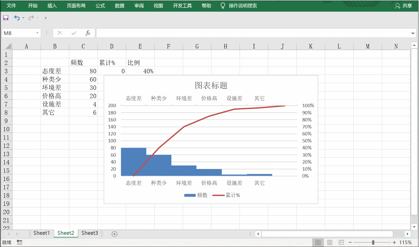Click the lightbulb search help icon
Viewport: 419px width, 247px height.
pos(223,6)
